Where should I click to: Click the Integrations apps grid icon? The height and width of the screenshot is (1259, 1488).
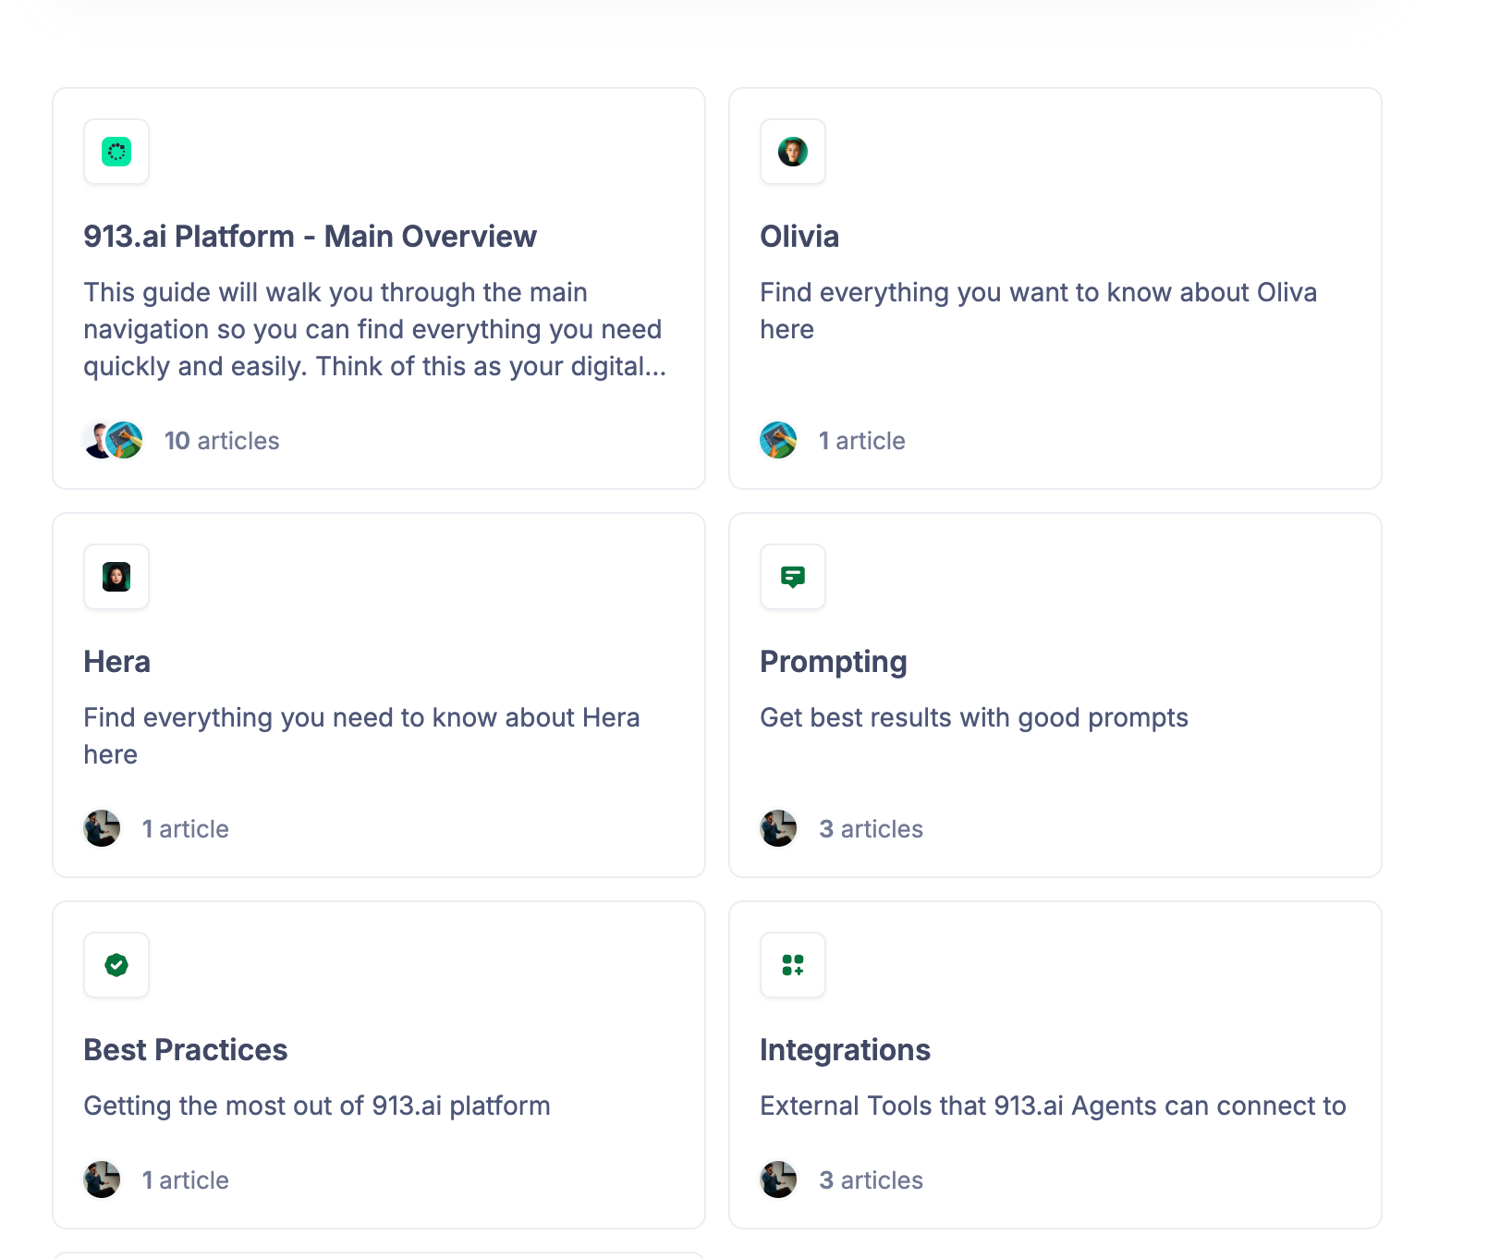pyautogui.click(x=792, y=965)
